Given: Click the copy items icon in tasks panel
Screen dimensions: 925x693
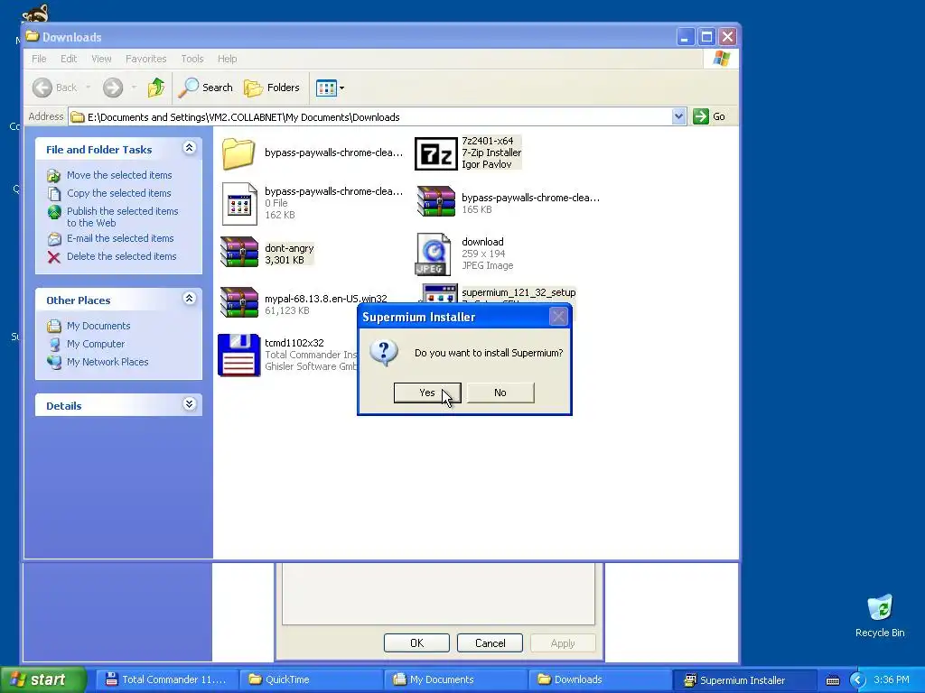Looking at the screenshot, I should [x=54, y=194].
